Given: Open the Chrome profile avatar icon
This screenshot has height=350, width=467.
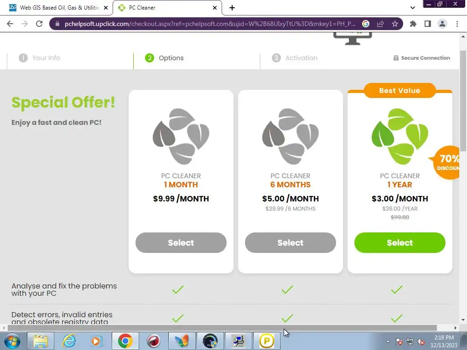Looking at the screenshot, I should click(442, 24).
